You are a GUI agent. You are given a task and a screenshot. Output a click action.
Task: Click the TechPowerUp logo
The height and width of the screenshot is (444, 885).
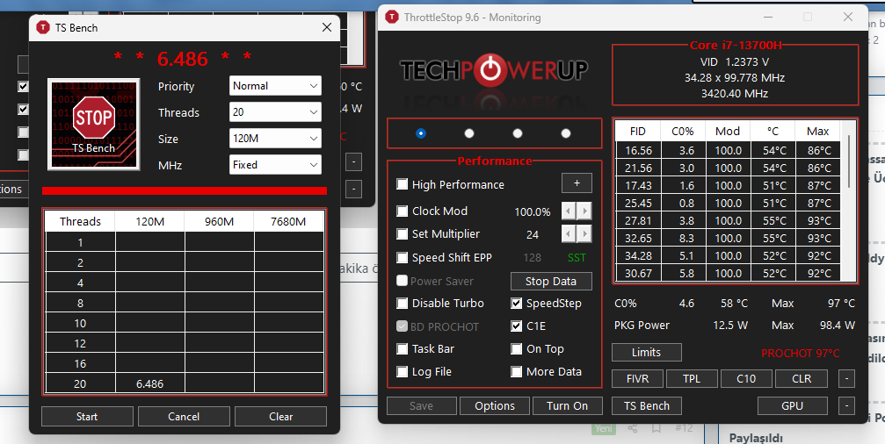[494, 70]
